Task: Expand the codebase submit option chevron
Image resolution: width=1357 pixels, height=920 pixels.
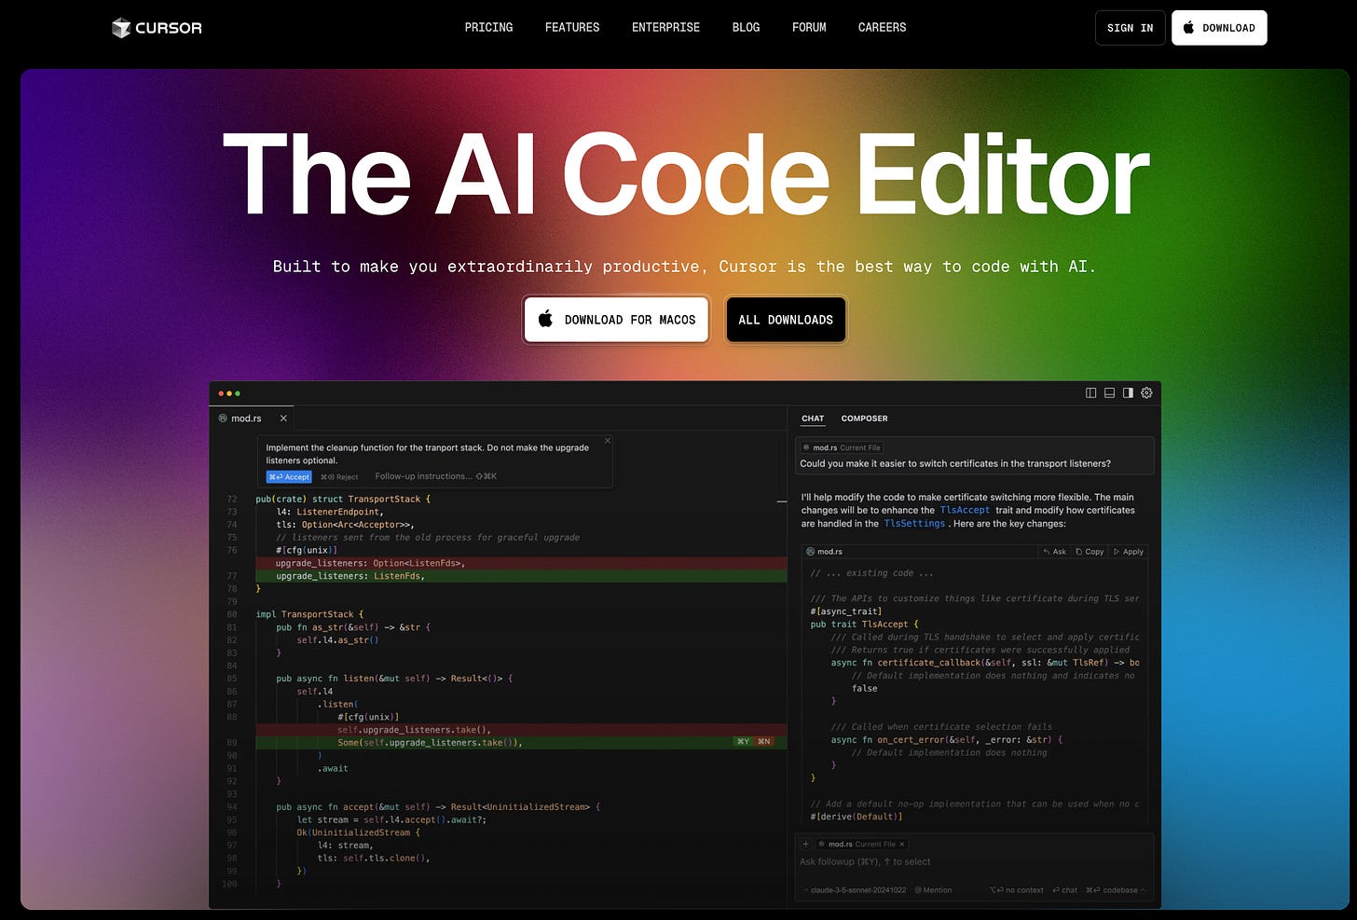Action: point(1143,890)
